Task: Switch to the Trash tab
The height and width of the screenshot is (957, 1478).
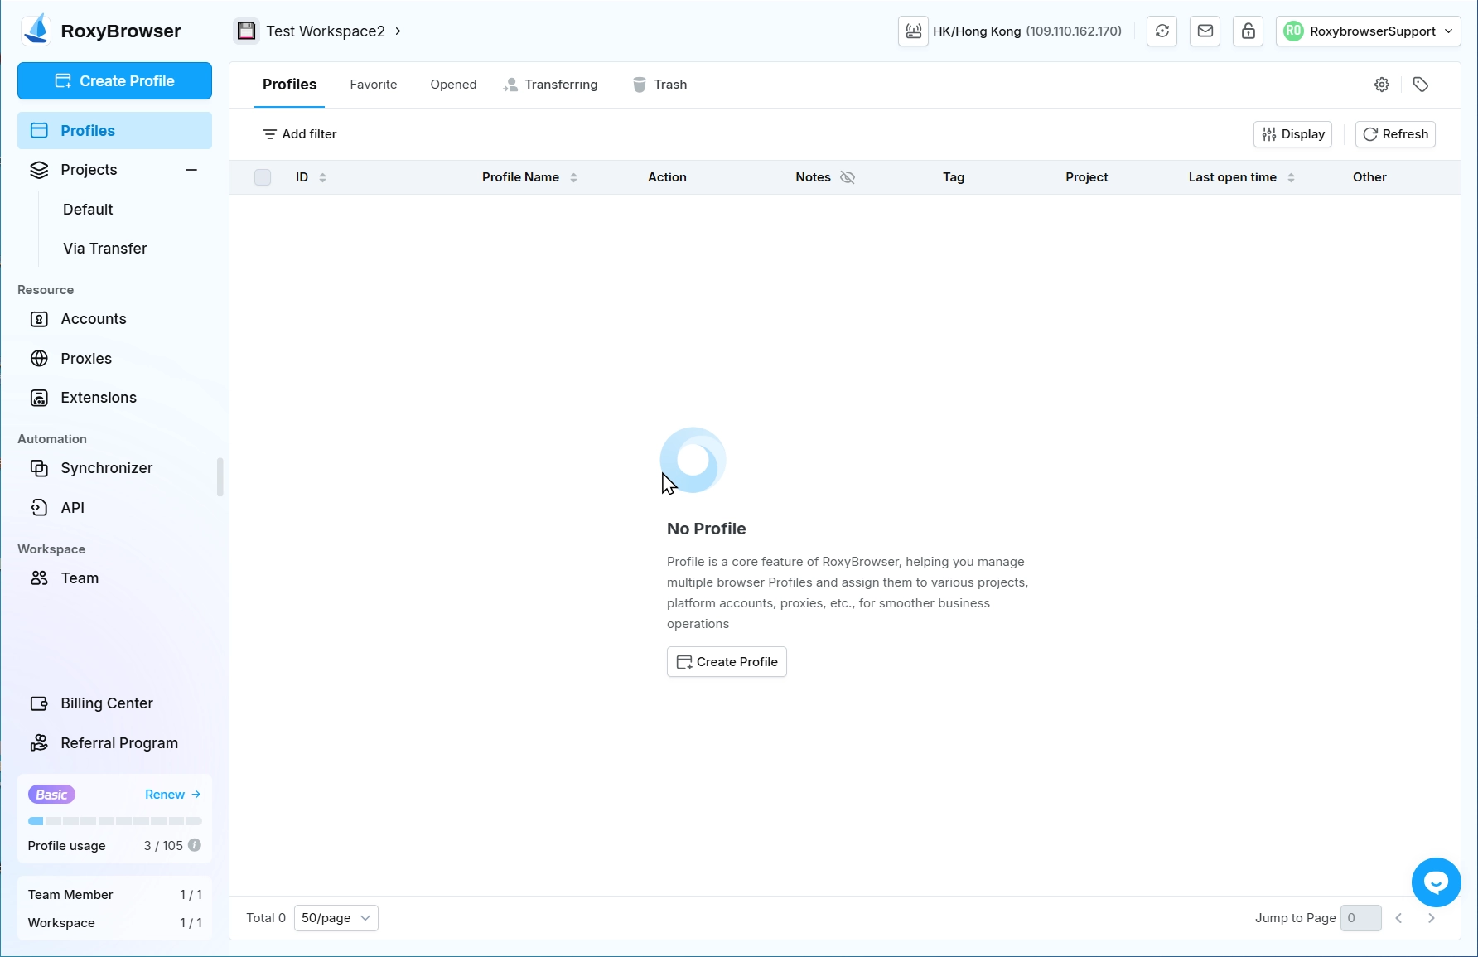Action: point(660,85)
